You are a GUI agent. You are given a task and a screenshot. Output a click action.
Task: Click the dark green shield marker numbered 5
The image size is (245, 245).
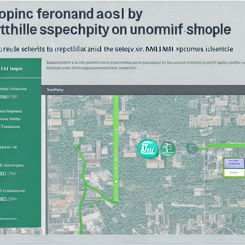coord(191,149)
